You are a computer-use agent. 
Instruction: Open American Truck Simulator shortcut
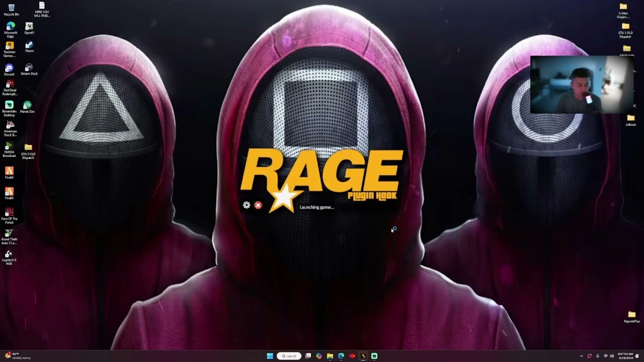pos(10,129)
